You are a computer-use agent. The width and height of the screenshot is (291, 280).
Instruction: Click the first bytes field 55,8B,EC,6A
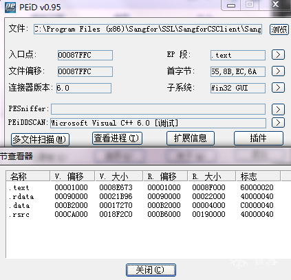point(238,71)
